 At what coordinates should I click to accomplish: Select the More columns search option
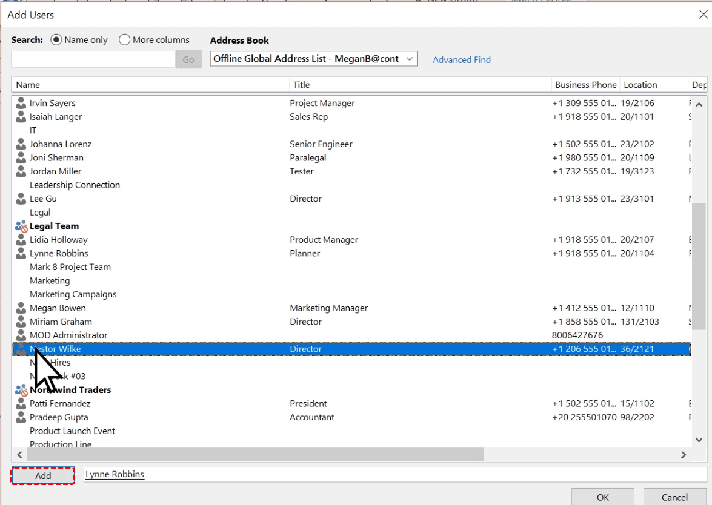click(125, 40)
